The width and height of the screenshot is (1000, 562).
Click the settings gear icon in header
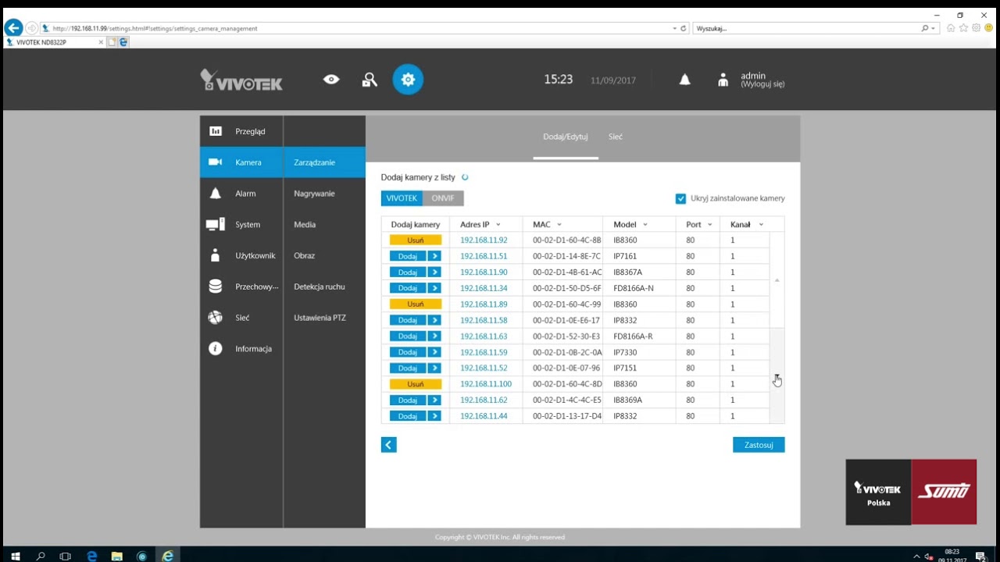(408, 80)
